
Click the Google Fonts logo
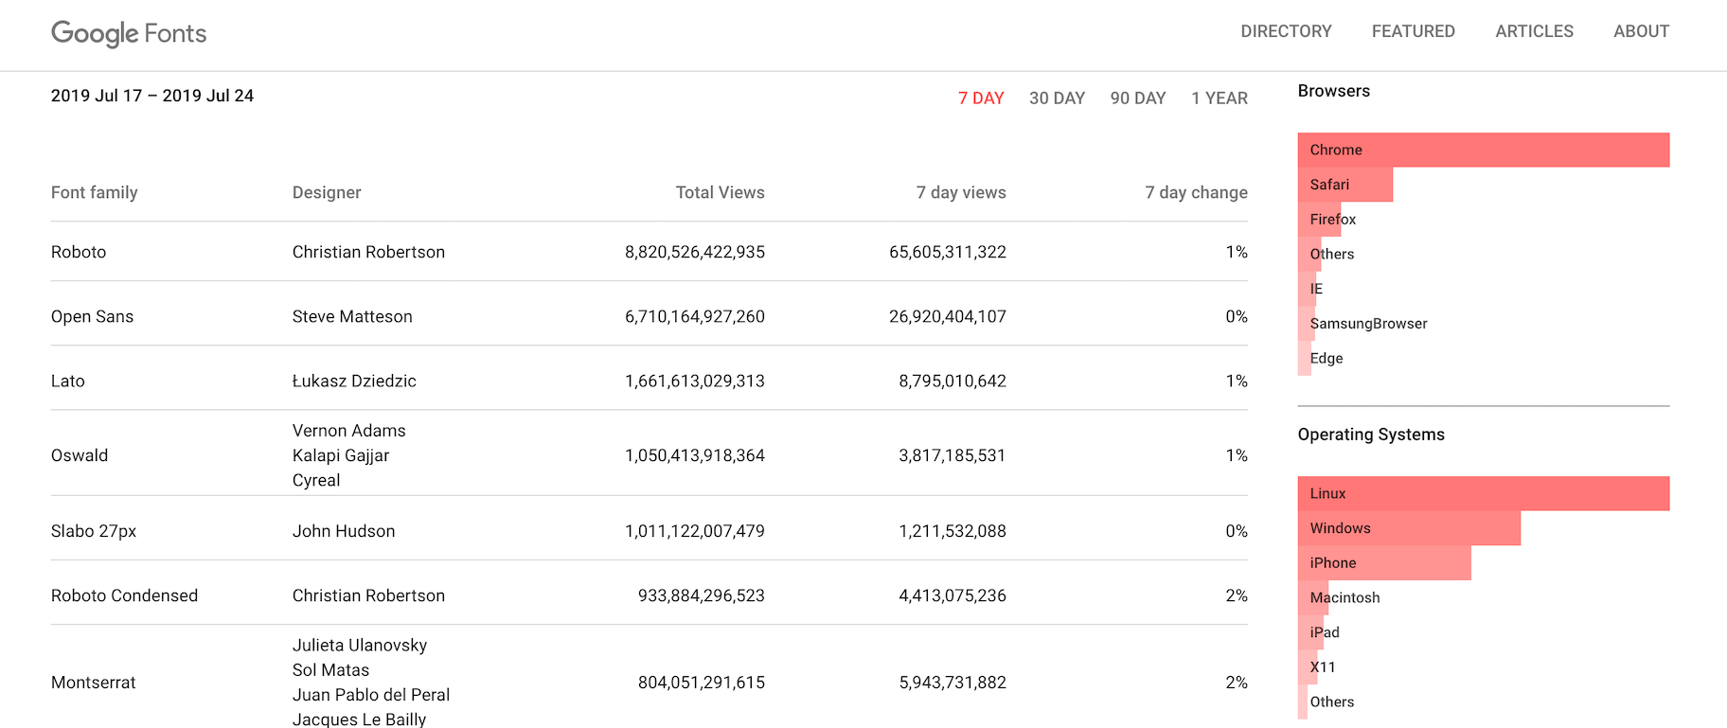pos(129,33)
